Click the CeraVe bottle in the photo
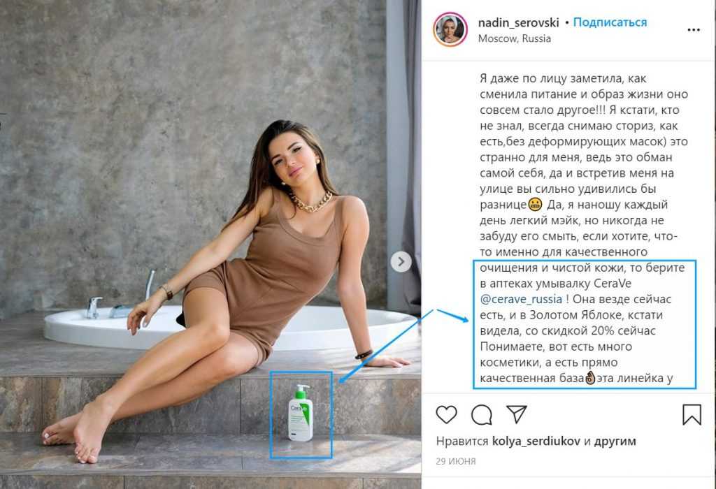This screenshot has height=489, width=716. coord(300,414)
